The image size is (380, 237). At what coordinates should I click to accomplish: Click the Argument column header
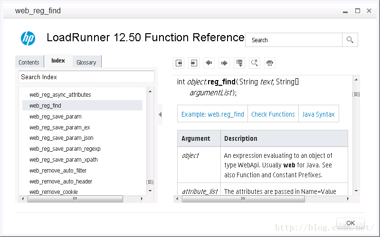[x=199, y=138]
